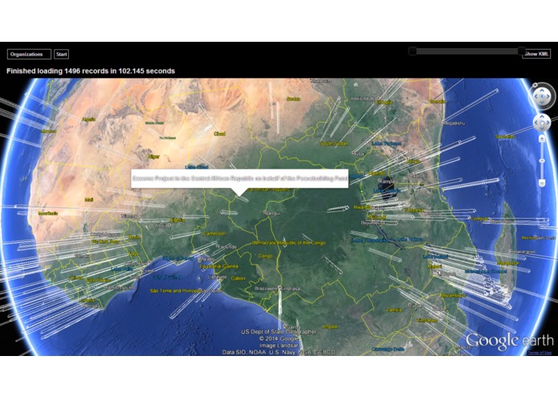Click the Chad country label

coord(219,134)
